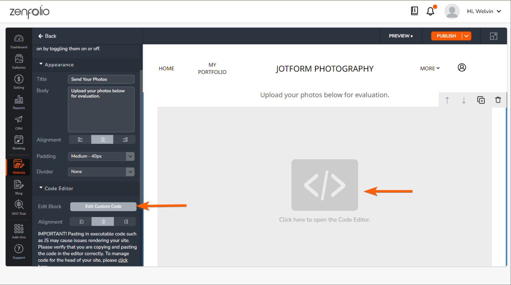Viewport: 511px width, 285px height.
Task: Set Body text alignment to right
Action: pos(125,140)
